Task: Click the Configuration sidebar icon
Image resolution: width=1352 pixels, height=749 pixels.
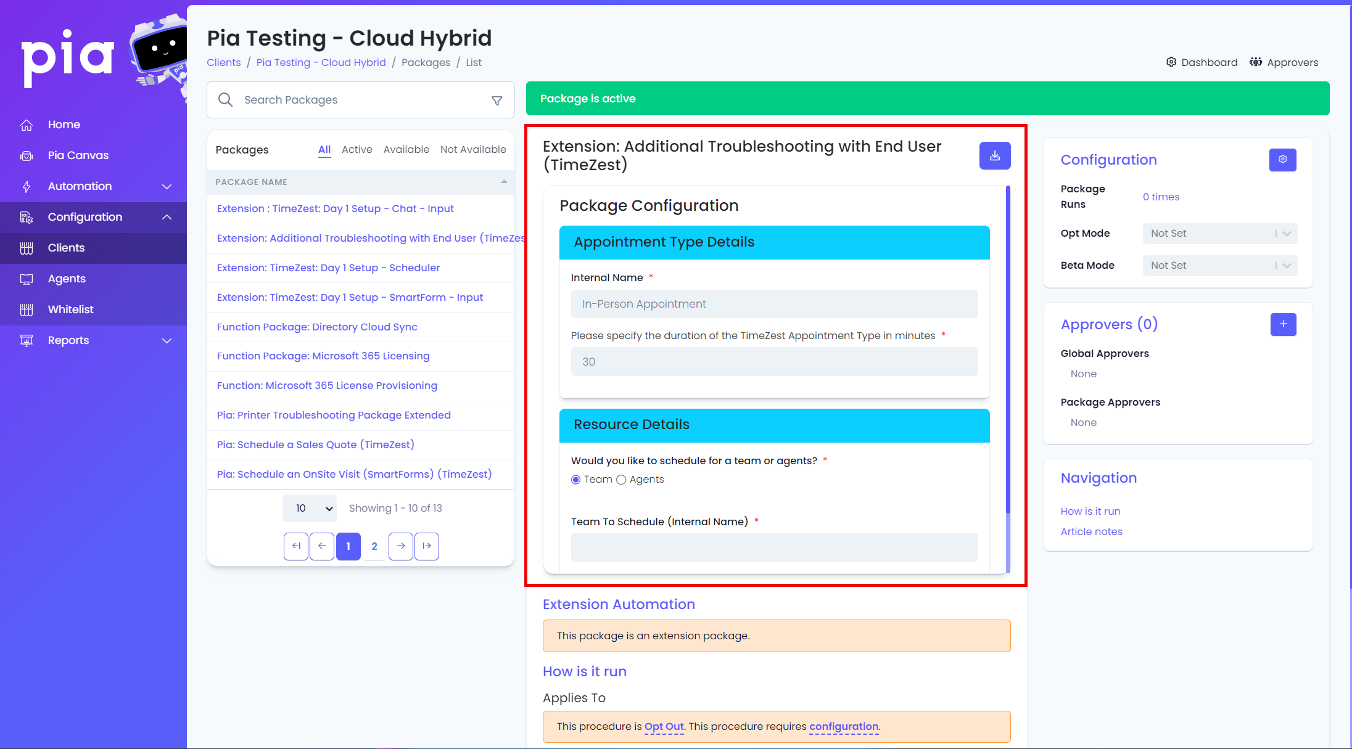Action: click(27, 217)
